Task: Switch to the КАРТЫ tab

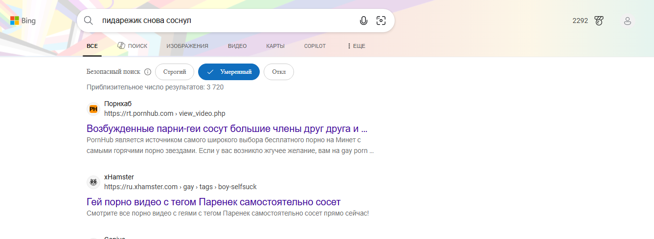Action: click(275, 46)
